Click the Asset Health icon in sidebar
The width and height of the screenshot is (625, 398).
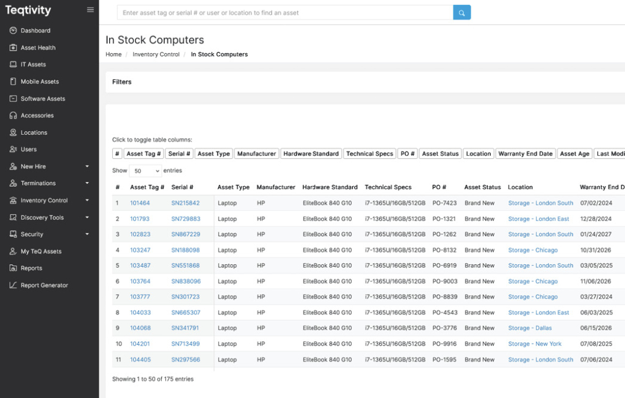click(x=13, y=48)
